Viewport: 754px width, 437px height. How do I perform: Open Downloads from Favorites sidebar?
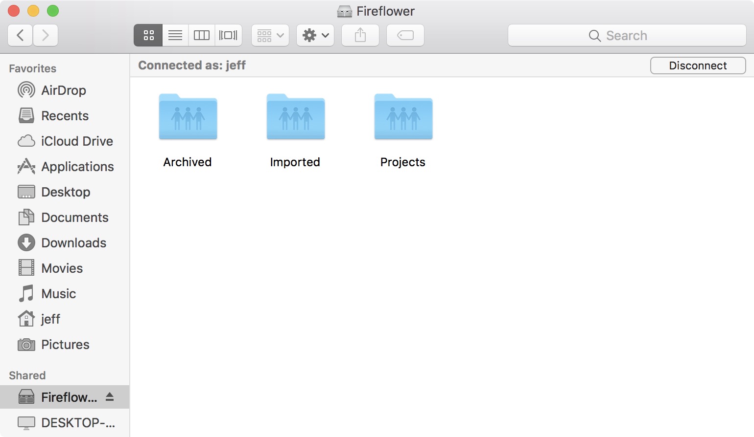point(73,243)
